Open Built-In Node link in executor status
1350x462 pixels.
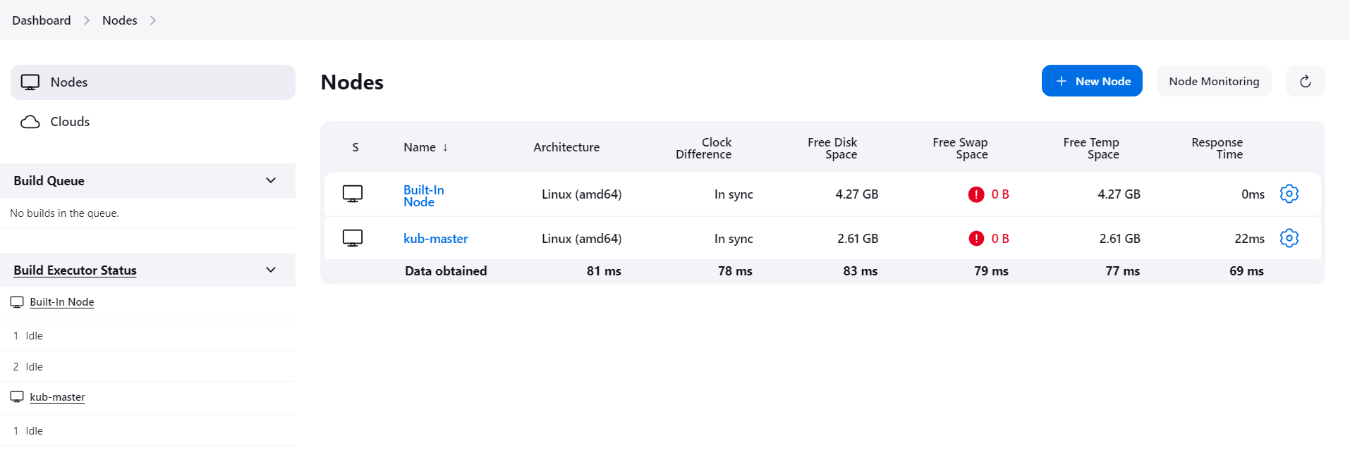point(62,302)
